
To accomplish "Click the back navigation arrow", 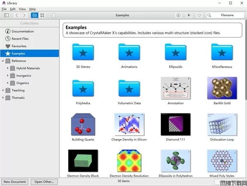I will [x=16, y=15].
